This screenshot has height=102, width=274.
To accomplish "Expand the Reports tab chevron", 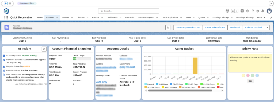I will click(x=102, y=17).
